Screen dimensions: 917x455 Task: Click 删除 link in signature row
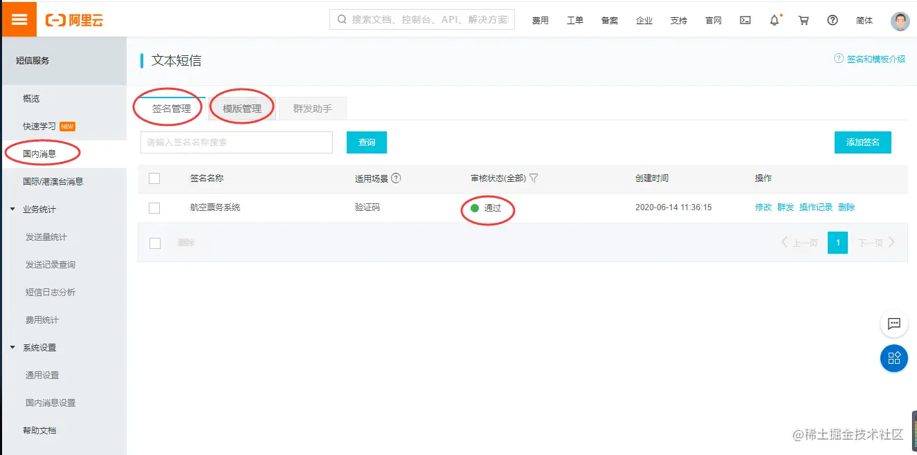pos(846,207)
